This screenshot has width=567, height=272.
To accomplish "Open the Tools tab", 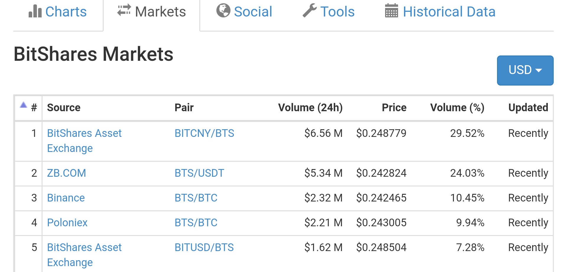I will (337, 12).
